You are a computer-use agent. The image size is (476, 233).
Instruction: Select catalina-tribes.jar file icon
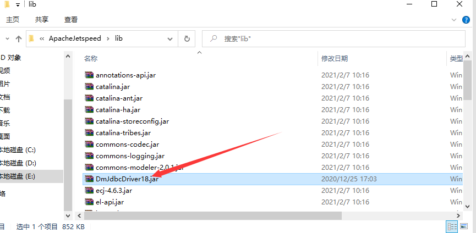pyautogui.click(x=89, y=132)
